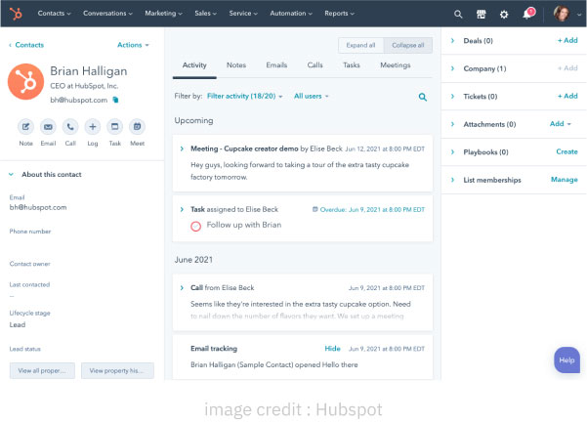Compose an Email to the contact
The height and width of the screenshot is (423, 587).
pos(48,127)
